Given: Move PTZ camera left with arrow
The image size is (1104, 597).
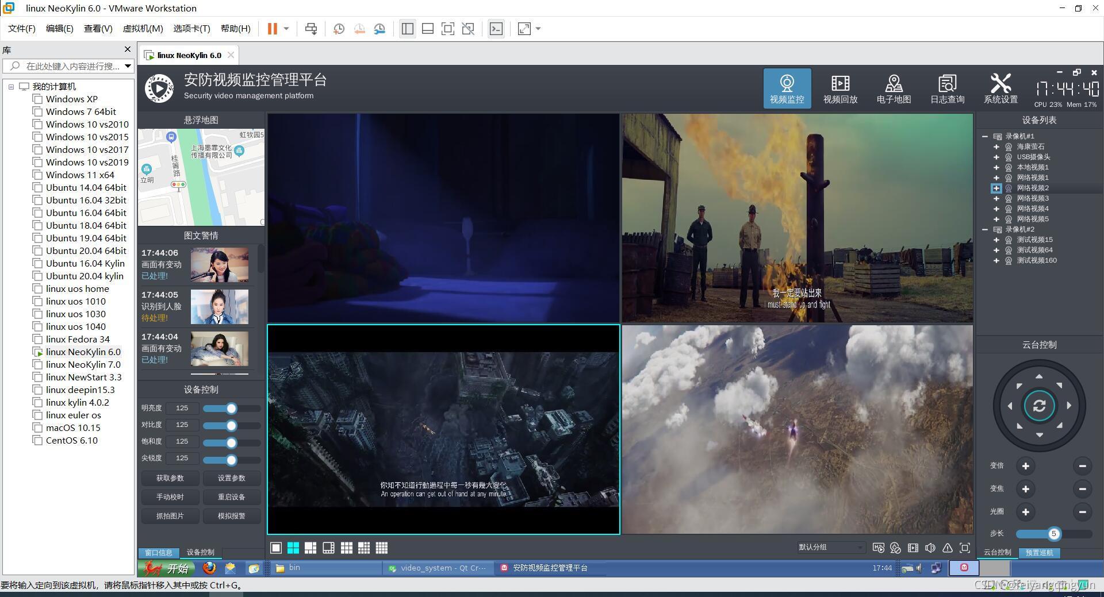Looking at the screenshot, I should (x=1010, y=406).
